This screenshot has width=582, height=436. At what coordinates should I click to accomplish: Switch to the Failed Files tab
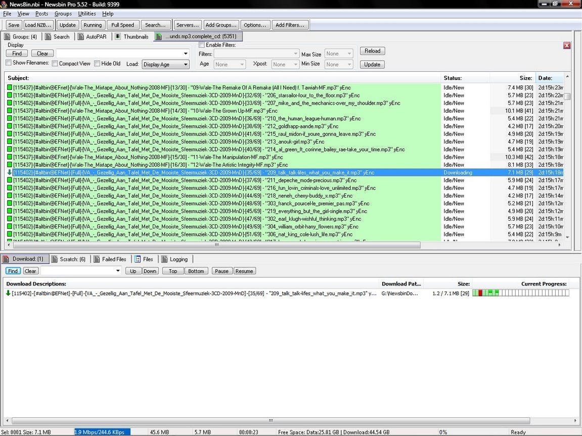[110, 259]
